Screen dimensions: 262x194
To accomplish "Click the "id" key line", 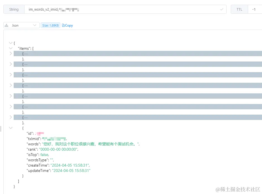I will (35, 133).
